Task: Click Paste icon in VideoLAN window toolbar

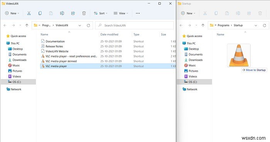Action: [51, 13]
